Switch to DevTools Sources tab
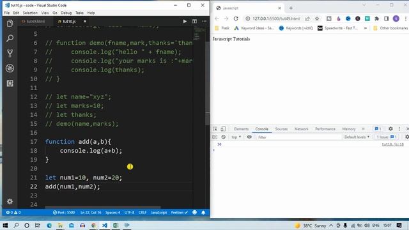 tap(281, 129)
